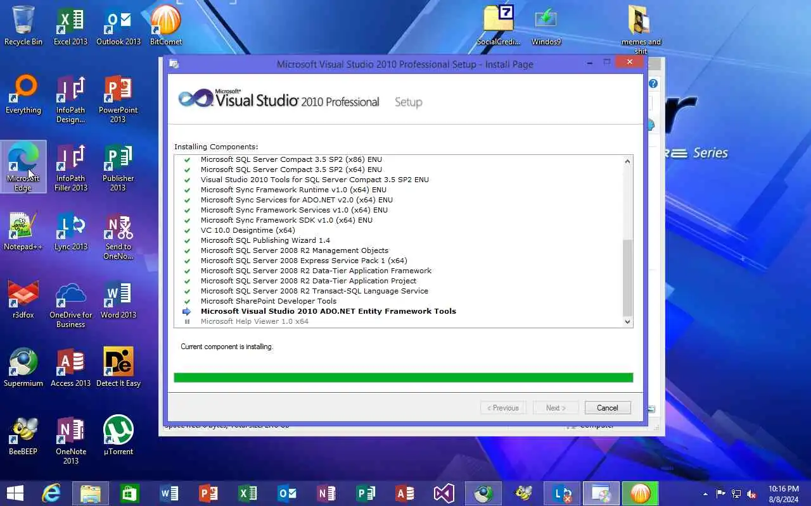
Task: Open Outlook 2013 desktop shortcut
Action: [118, 25]
